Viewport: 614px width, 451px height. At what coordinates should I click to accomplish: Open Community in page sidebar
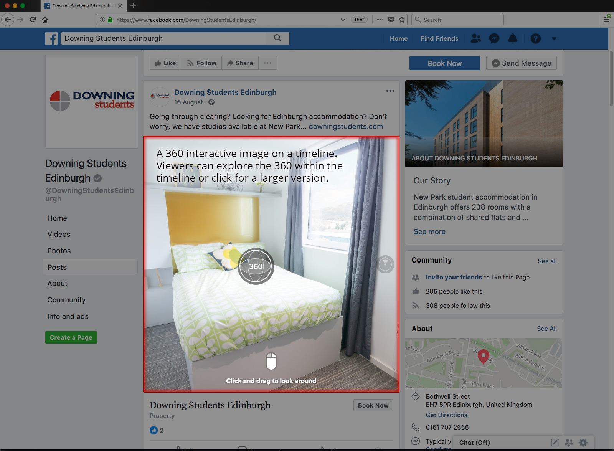tap(66, 300)
